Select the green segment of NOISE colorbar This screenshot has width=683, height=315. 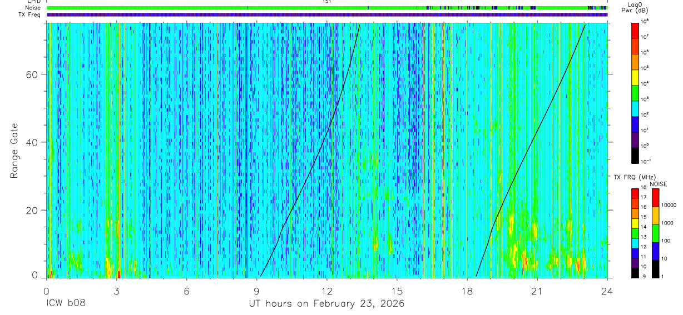655,233
